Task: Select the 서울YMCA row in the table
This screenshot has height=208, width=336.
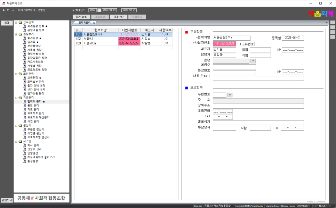Action: point(95,43)
